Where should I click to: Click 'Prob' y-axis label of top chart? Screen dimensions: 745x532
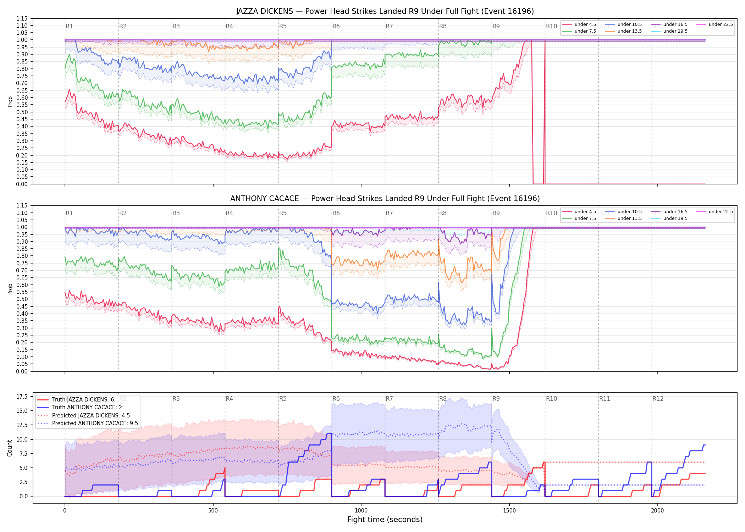10,101
